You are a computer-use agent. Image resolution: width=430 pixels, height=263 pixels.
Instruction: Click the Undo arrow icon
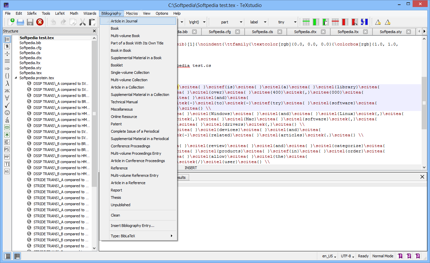[x=54, y=22]
